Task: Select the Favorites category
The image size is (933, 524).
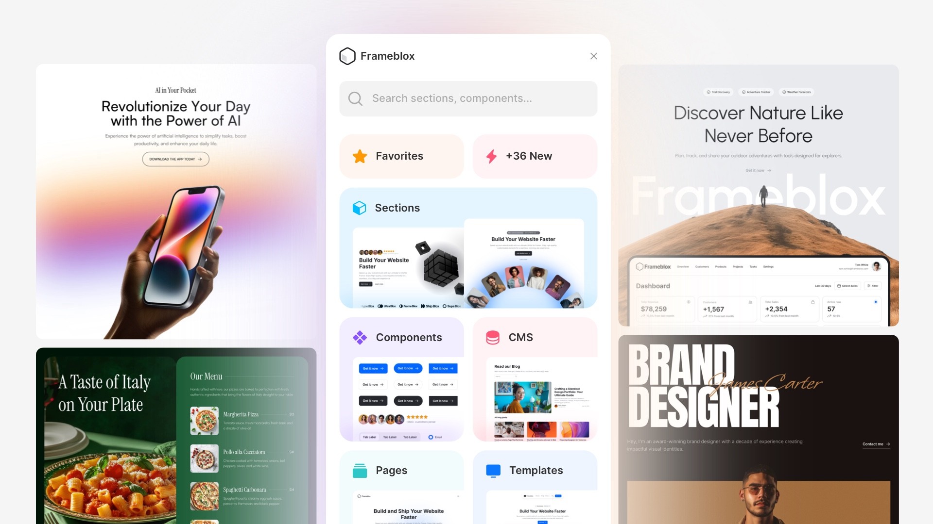Action: pos(400,155)
